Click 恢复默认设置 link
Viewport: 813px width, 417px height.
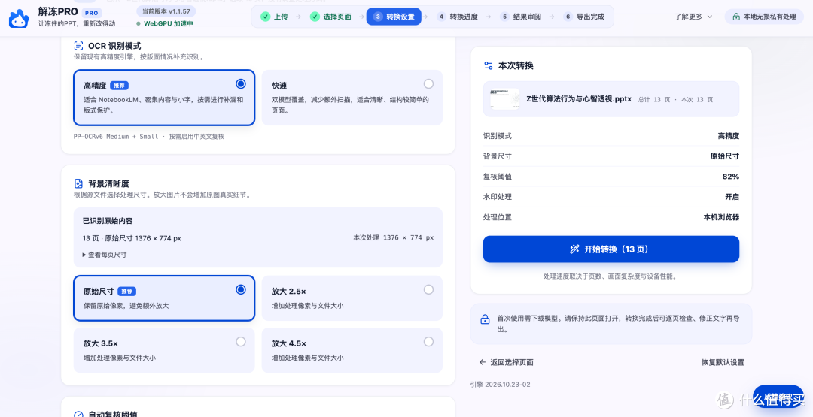coord(723,362)
